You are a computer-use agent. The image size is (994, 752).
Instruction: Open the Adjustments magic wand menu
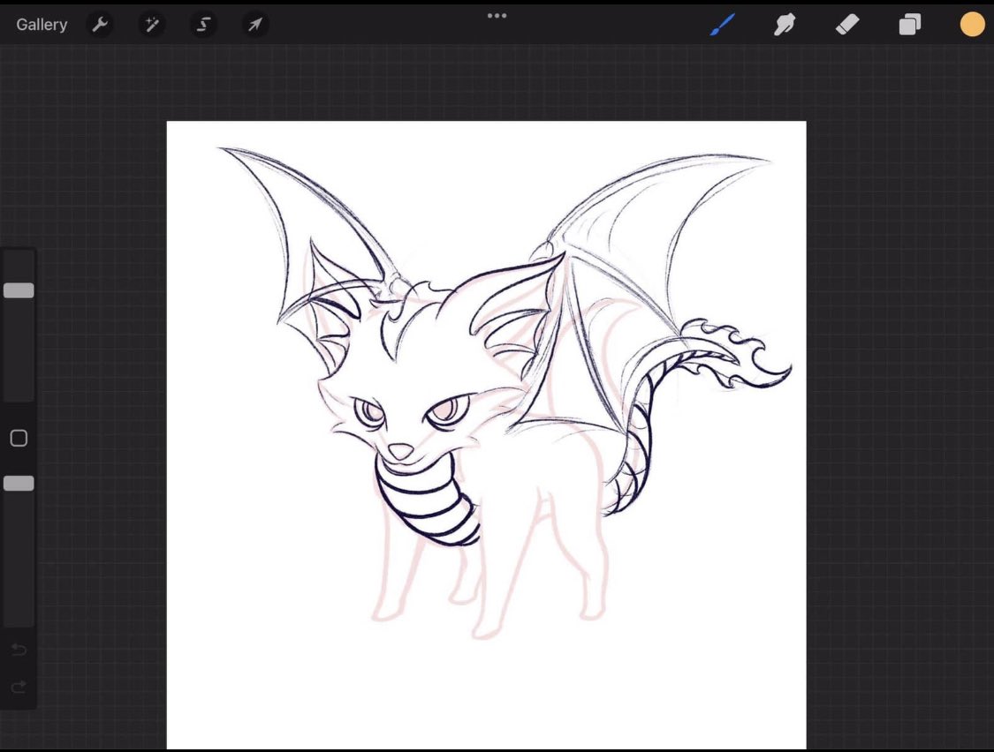(x=151, y=25)
